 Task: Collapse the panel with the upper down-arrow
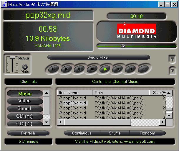(172, 60)
